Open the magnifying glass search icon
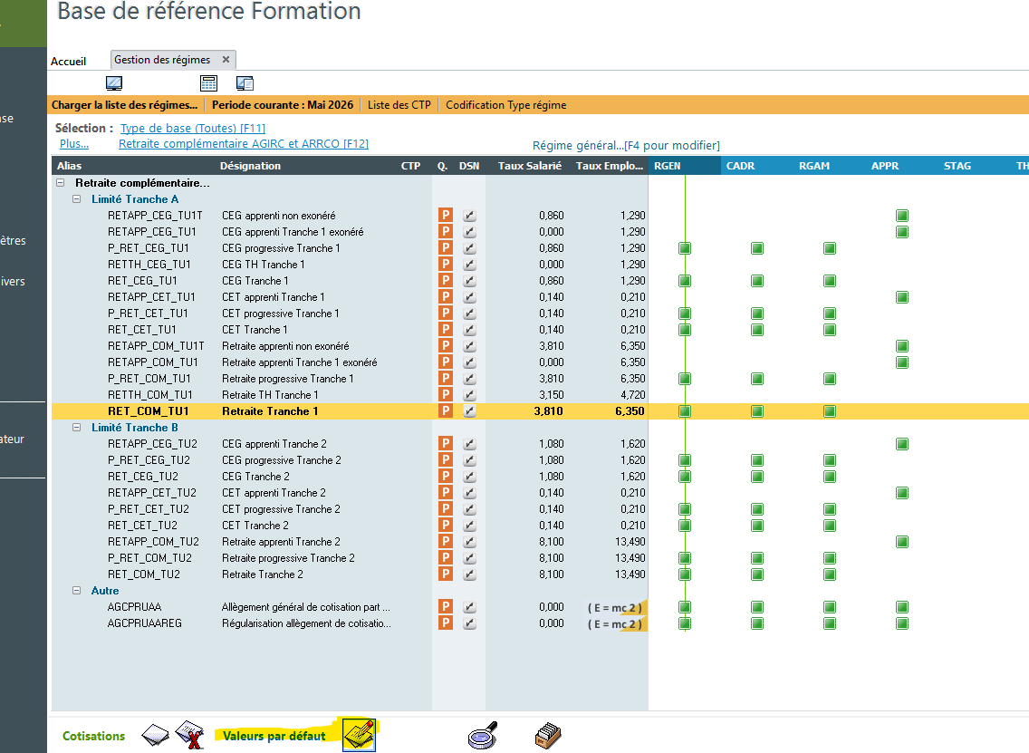Image resolution: width=1029 pixels, height=753 pixels. pos(482,736)
